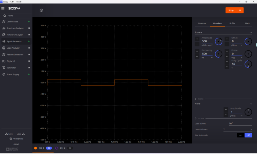Click the Signal Generator run arrow icon
This screenshot has height=154, width=257.
[x=29, y=41]
